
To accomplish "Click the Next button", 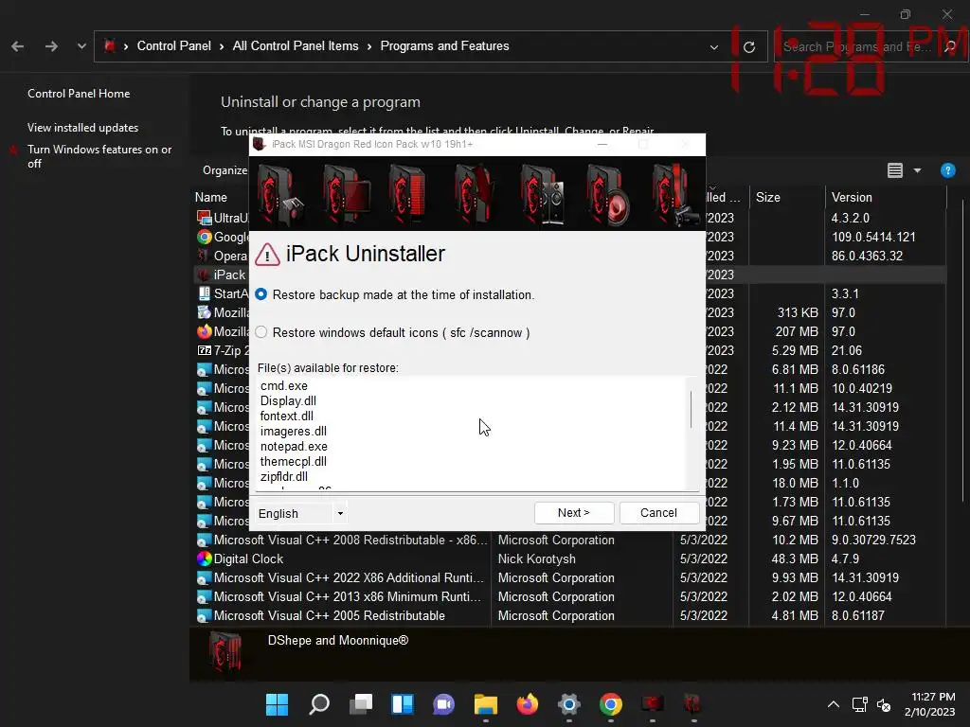I will [573, 513].
